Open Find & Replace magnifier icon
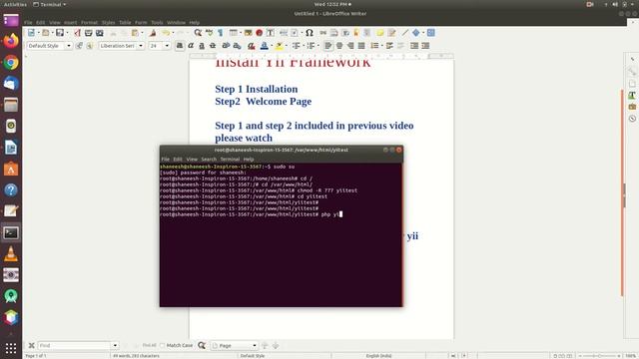 point(198,33)
